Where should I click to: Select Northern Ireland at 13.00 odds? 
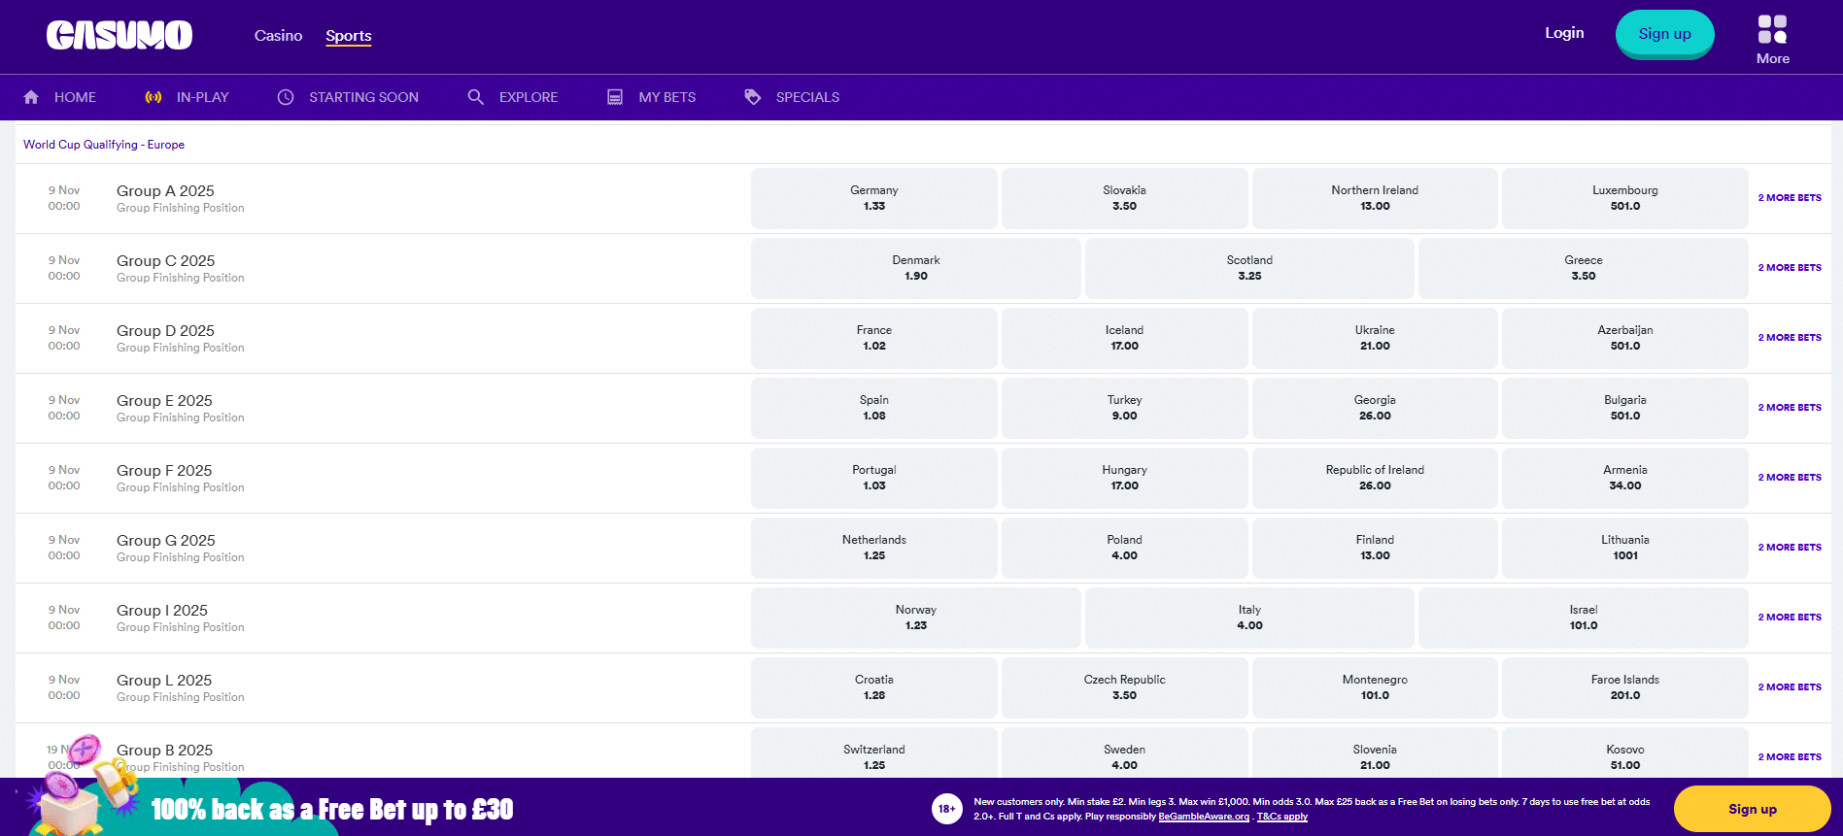(x=1375, y=198)
